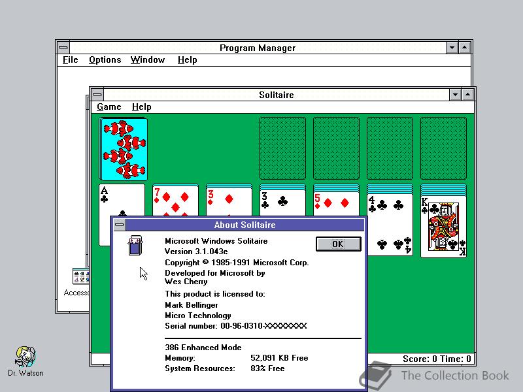Image resolution: width=523 pixels, height=392 pixels.
Task: Click the third empty foundation slot
Action: (x=390, y=148)
